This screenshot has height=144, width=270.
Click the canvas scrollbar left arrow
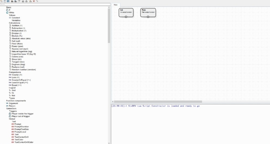[113, 102]
